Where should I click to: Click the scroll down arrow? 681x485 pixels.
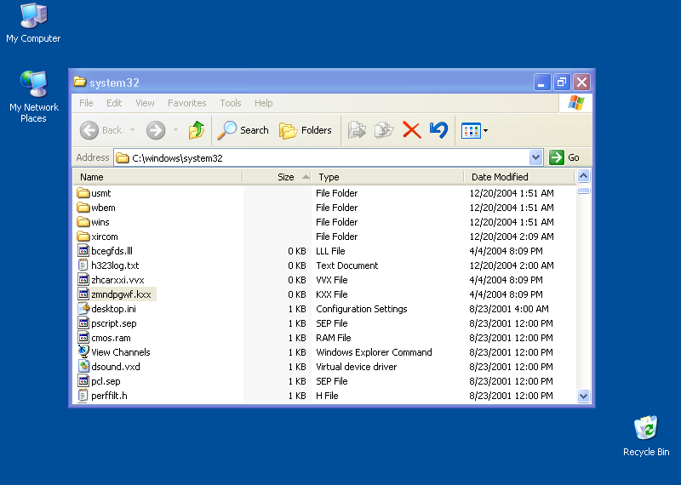coord(583,396)
